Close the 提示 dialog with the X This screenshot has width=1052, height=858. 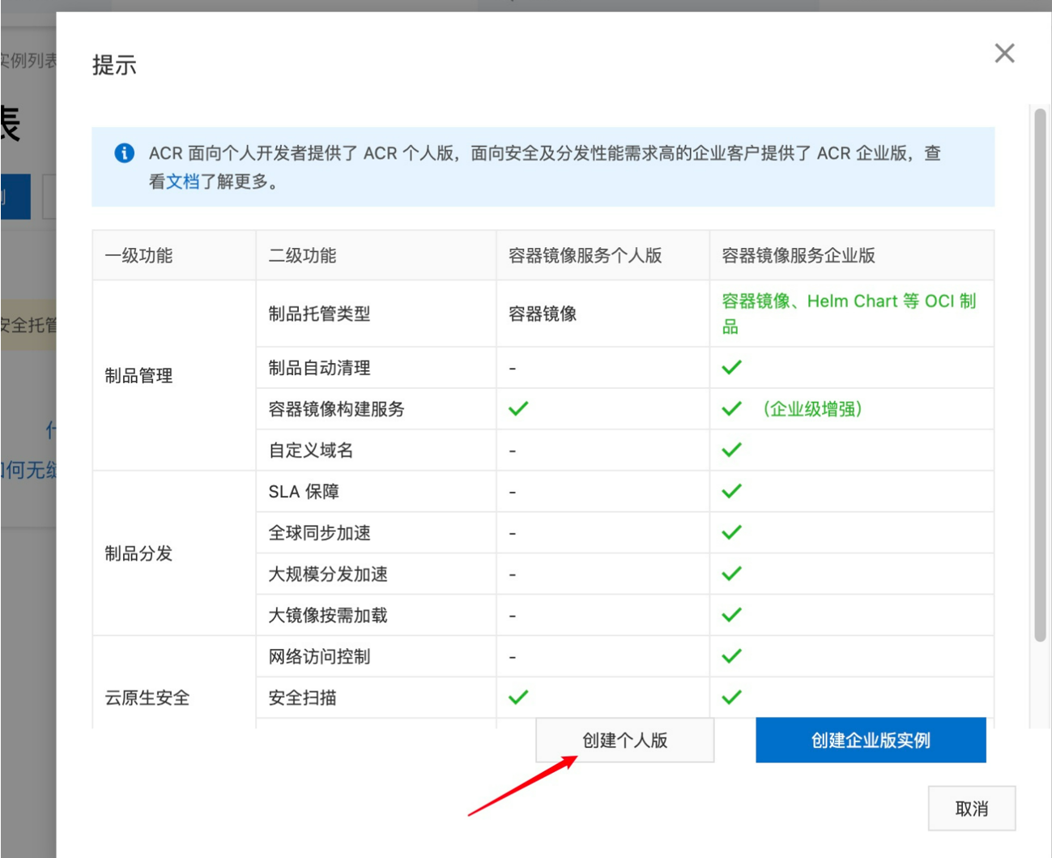click(1004, 53)
